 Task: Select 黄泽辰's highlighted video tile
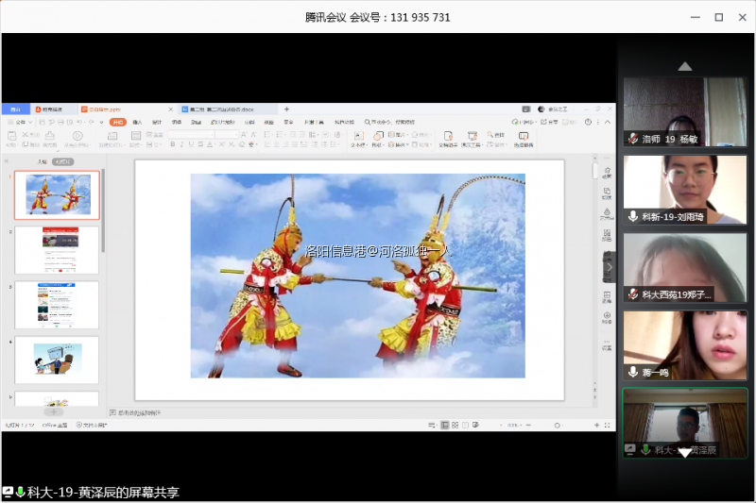click(684, 423)
